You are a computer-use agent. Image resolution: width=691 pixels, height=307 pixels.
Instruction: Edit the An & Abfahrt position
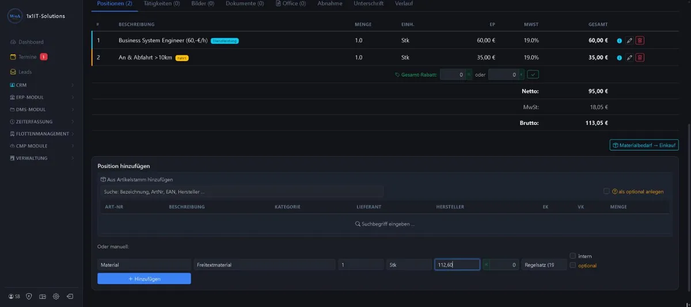coord(629,57)
